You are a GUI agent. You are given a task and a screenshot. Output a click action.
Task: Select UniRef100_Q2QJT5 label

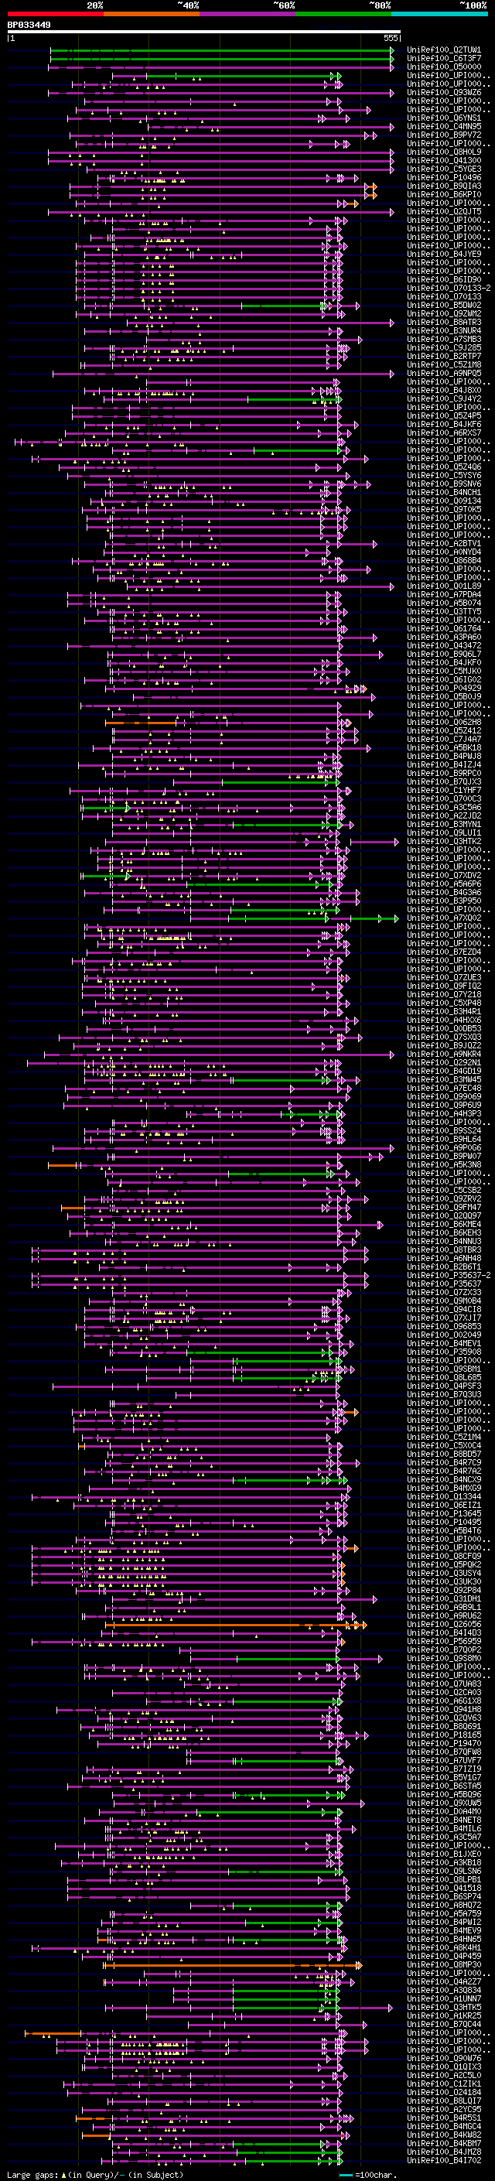443,212
